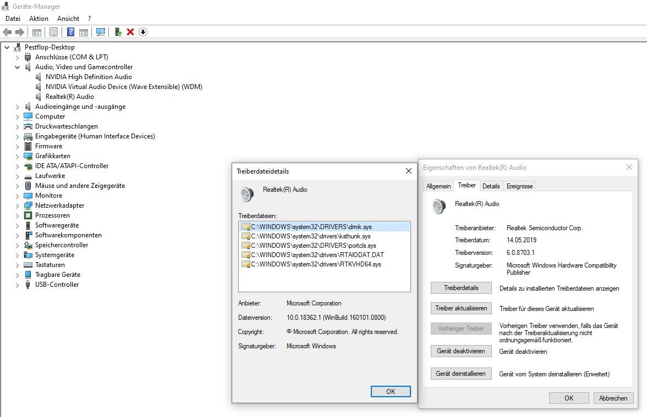Screen dimensions: 647x417
Task: Switch to the Ereignisse tab
Action: pos(519,186)
